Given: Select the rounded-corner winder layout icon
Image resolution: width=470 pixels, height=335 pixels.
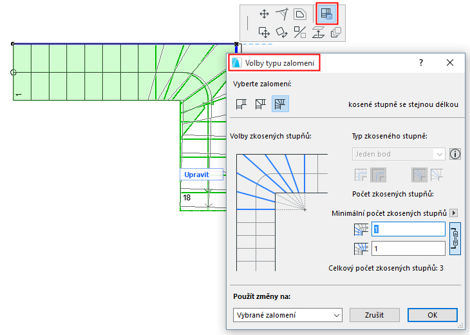Looking at the screenshot, I should pos(379,175).
